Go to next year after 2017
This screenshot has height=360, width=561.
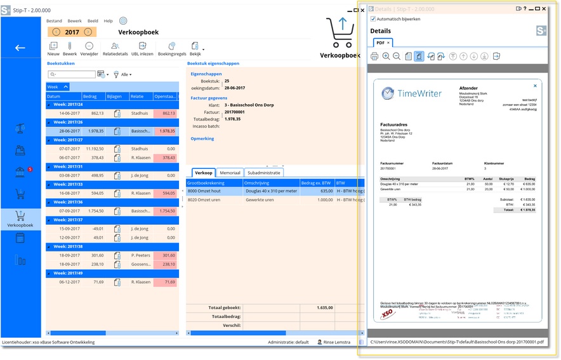[x=88, y=32]
